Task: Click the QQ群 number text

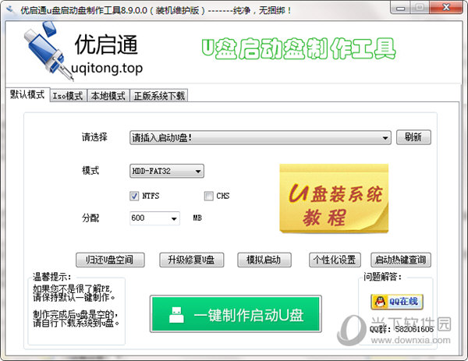Action: 402,329
